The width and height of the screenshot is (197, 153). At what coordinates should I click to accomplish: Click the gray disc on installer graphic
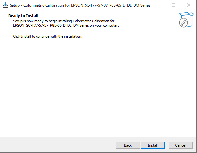183,23
